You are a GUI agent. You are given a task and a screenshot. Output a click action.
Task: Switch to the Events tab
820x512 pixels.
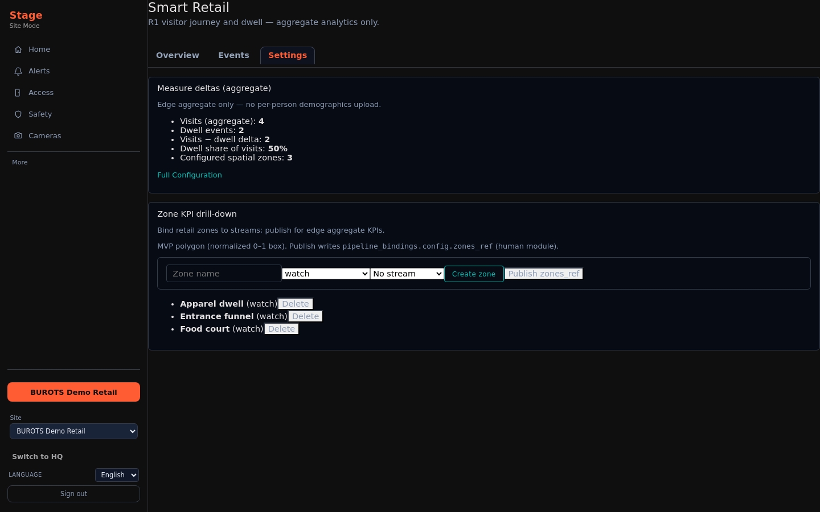pyautogui.click(x=233, y=55)
